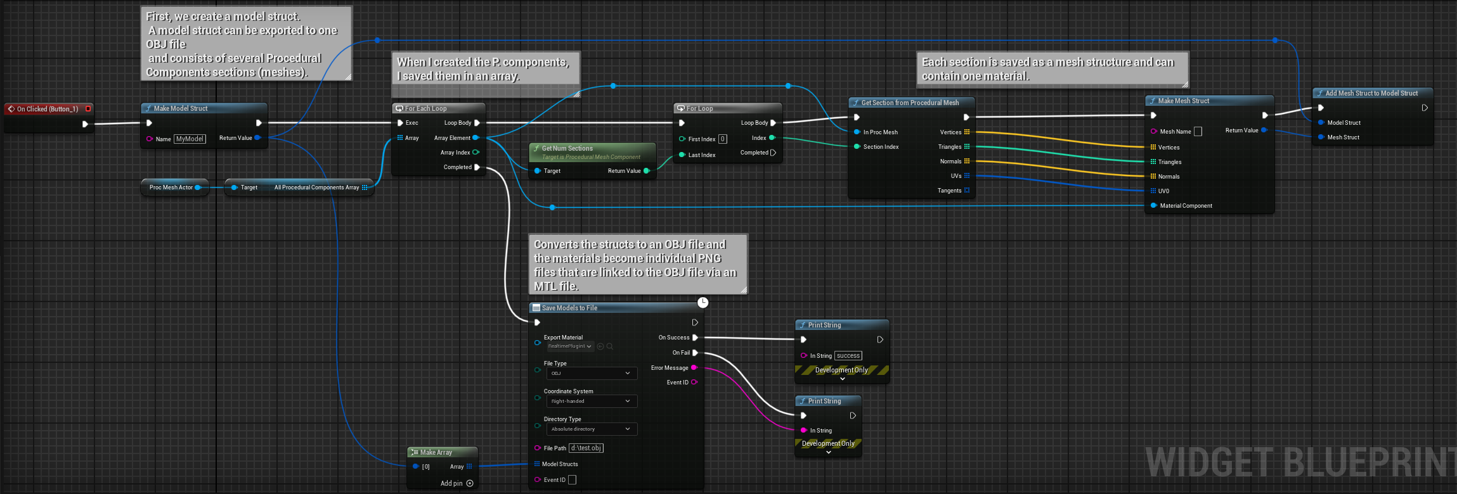Open the Directory Type Absolute directory dropdown
This screenshot has height=494, width=1457.
591,429
